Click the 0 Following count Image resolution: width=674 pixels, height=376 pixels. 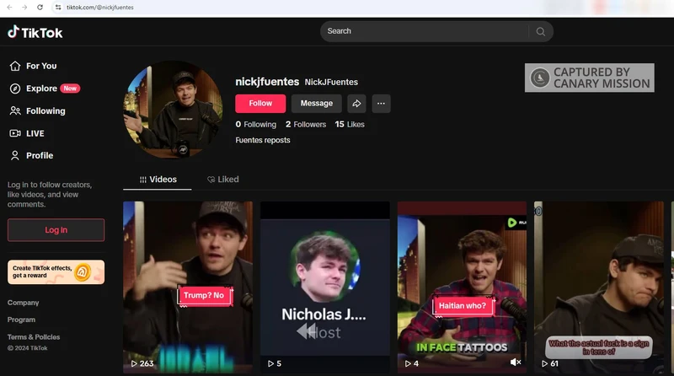pos(256,124)
